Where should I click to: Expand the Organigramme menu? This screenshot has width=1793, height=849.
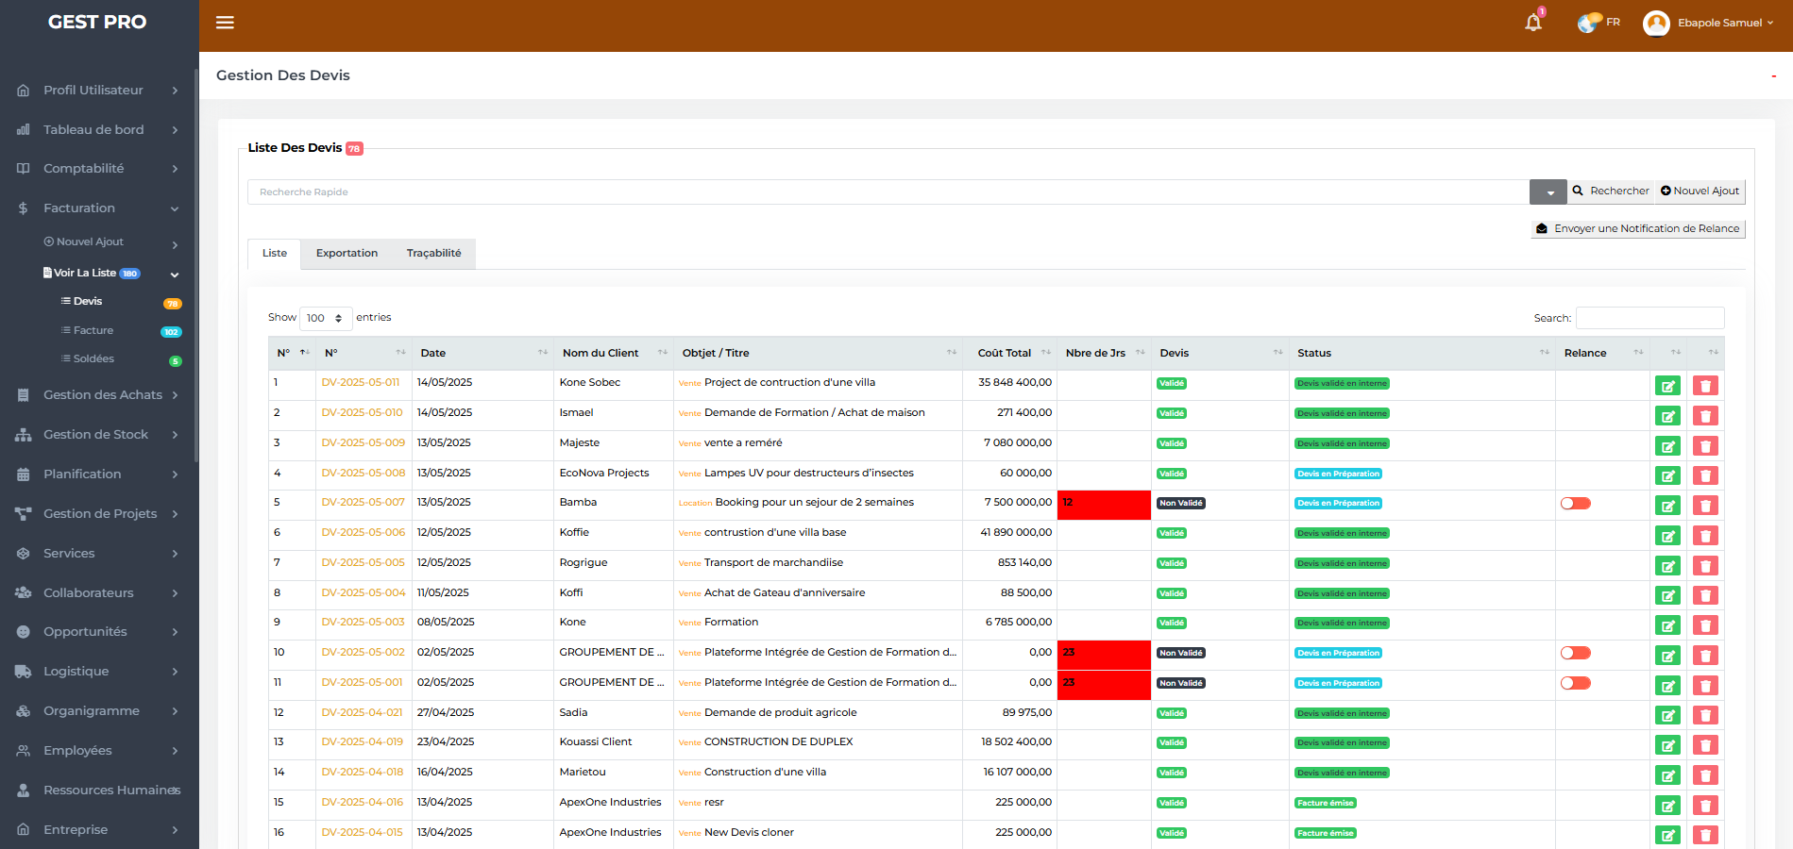click(98, 711)
